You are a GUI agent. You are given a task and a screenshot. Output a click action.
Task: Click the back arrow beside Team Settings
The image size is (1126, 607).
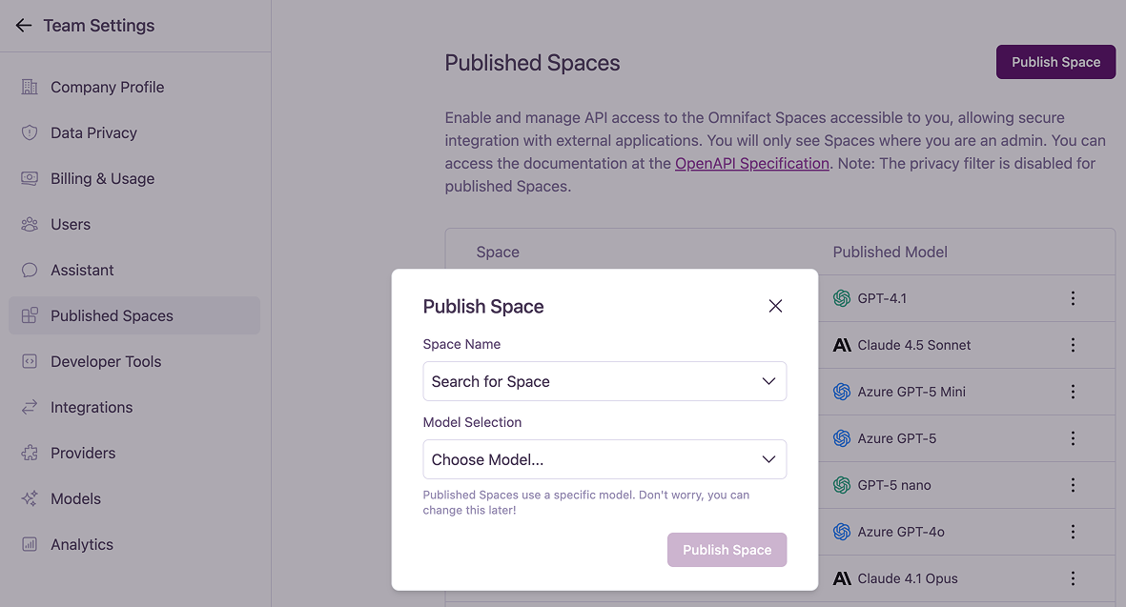(x=23, y=25)
